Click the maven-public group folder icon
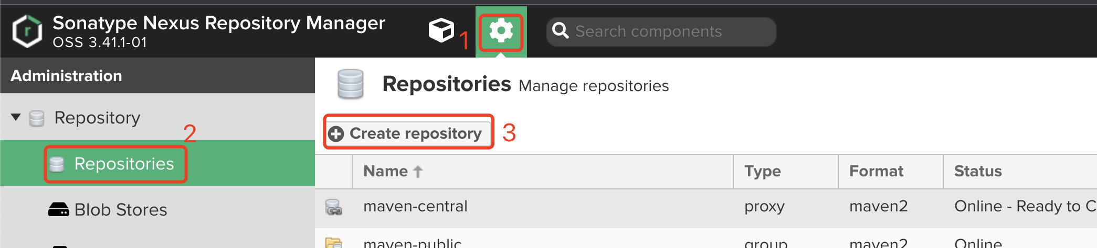 click(333, 242)
